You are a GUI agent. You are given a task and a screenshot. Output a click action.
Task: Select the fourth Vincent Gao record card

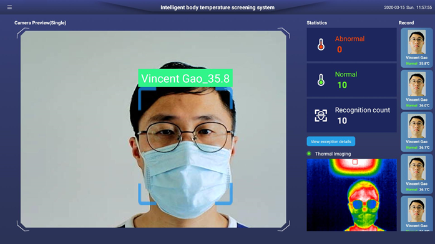[416, 174]
